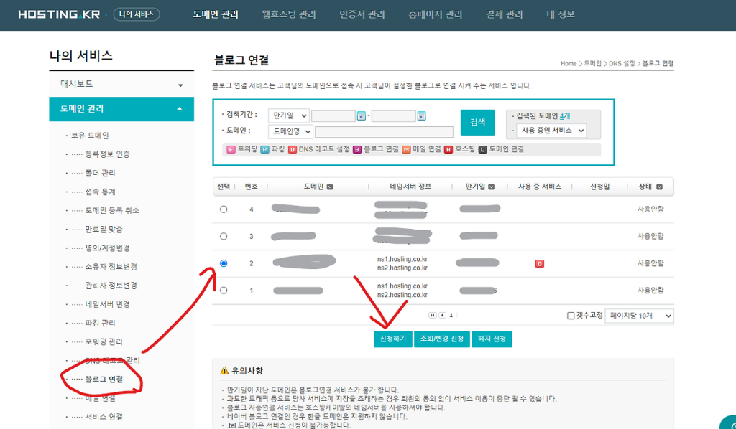The image size is (736, 429).
Task: Click the red DNS record icon in row 2
Action: [x=539, y=264]
